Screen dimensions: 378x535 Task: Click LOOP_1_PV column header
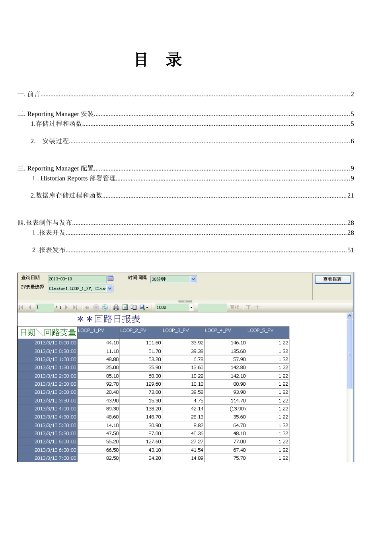click(98, 332)
